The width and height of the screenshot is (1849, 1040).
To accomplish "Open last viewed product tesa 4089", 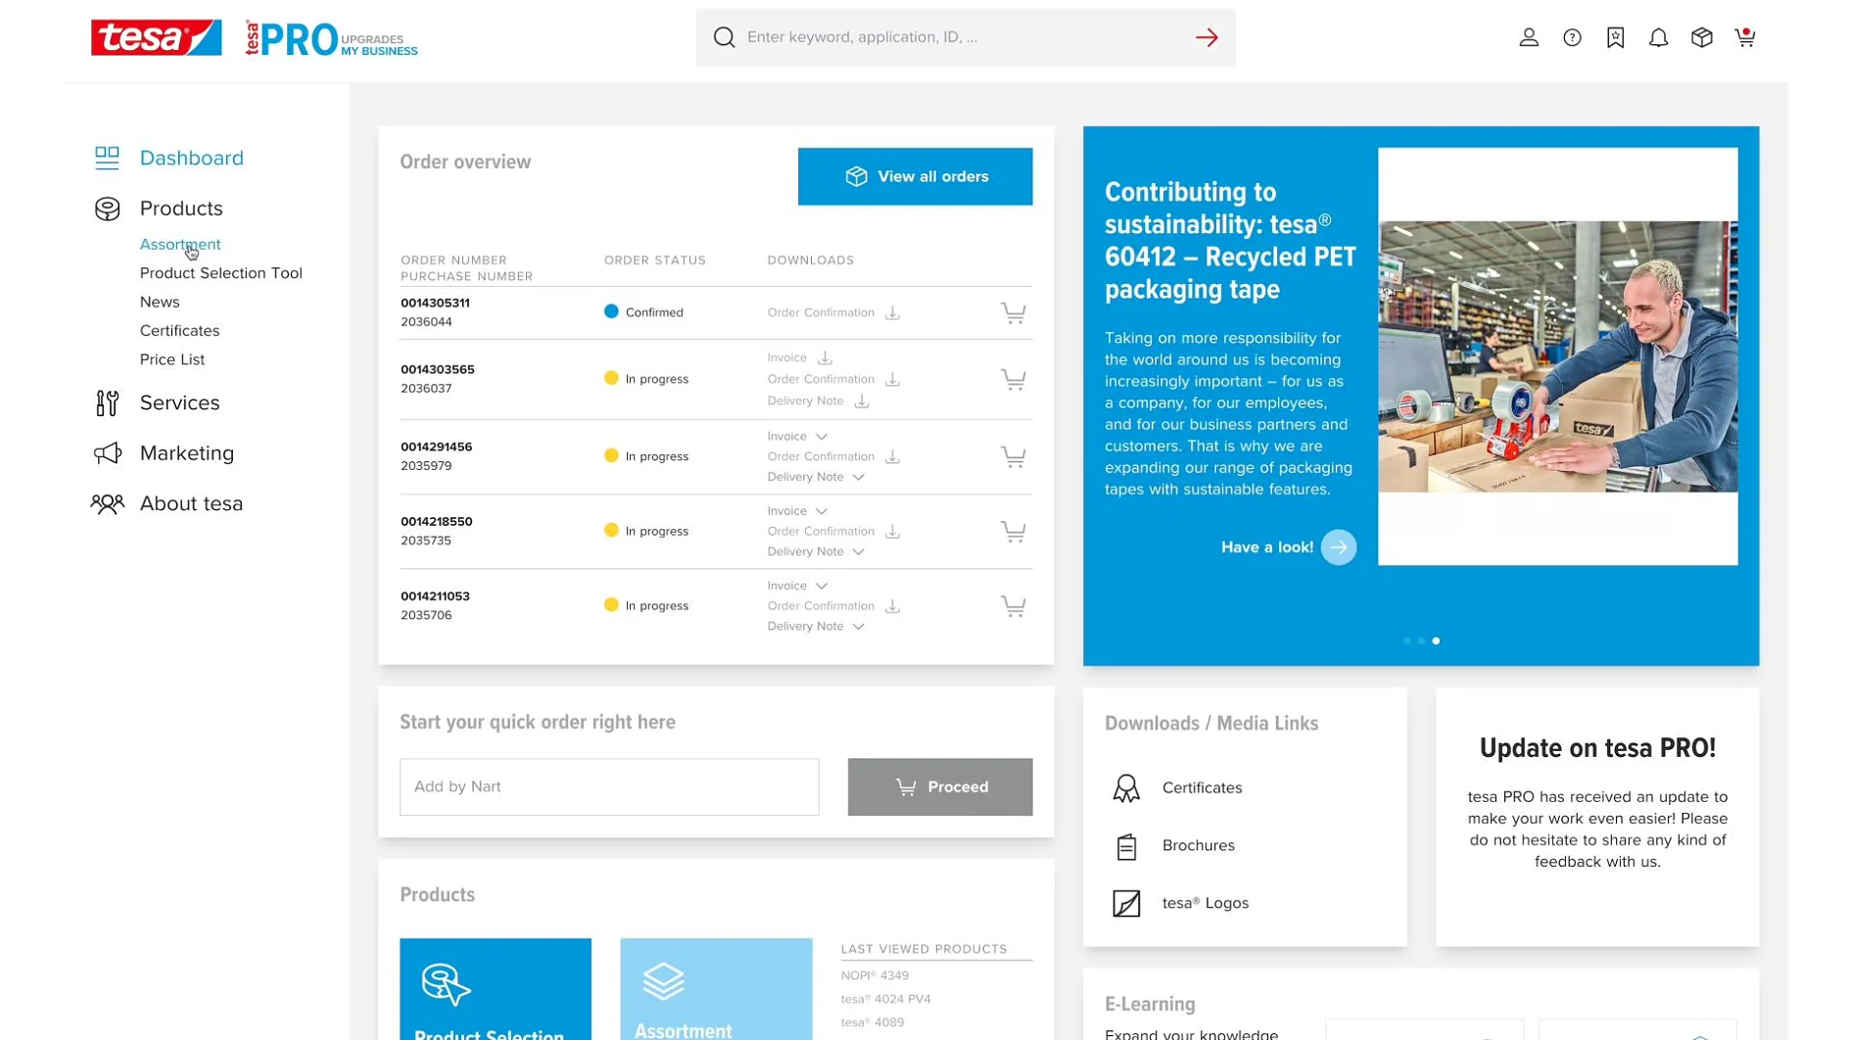I will click(x=872, y=1022).
